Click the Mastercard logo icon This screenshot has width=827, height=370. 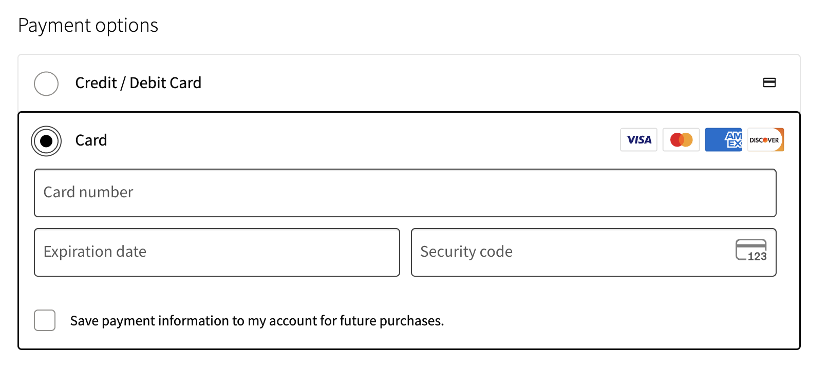coord(681,140)
